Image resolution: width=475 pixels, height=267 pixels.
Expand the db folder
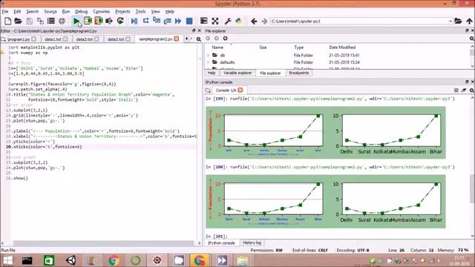point(208,56)
